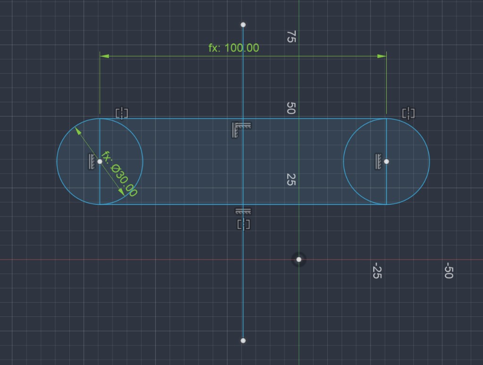Click the grid axis label 75
Viewport: 483px width, 365px height.
pyautogui.click(x=291, y=36)
